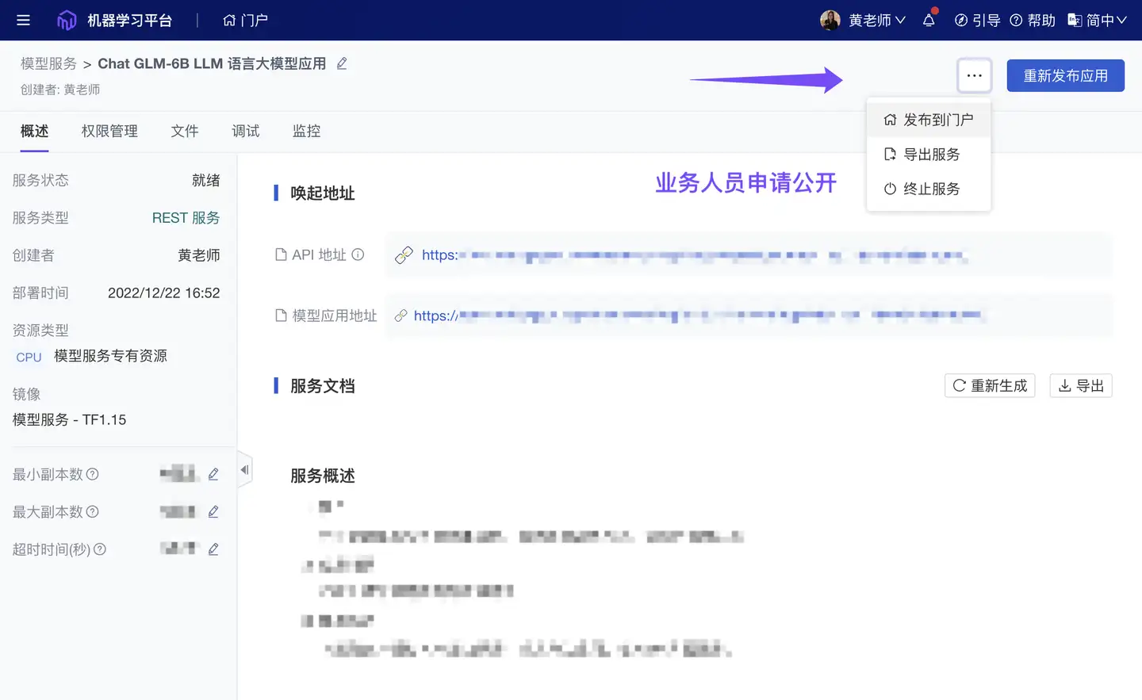
Task: Open the hamburger navigation menu
Action: pos(23,20)
